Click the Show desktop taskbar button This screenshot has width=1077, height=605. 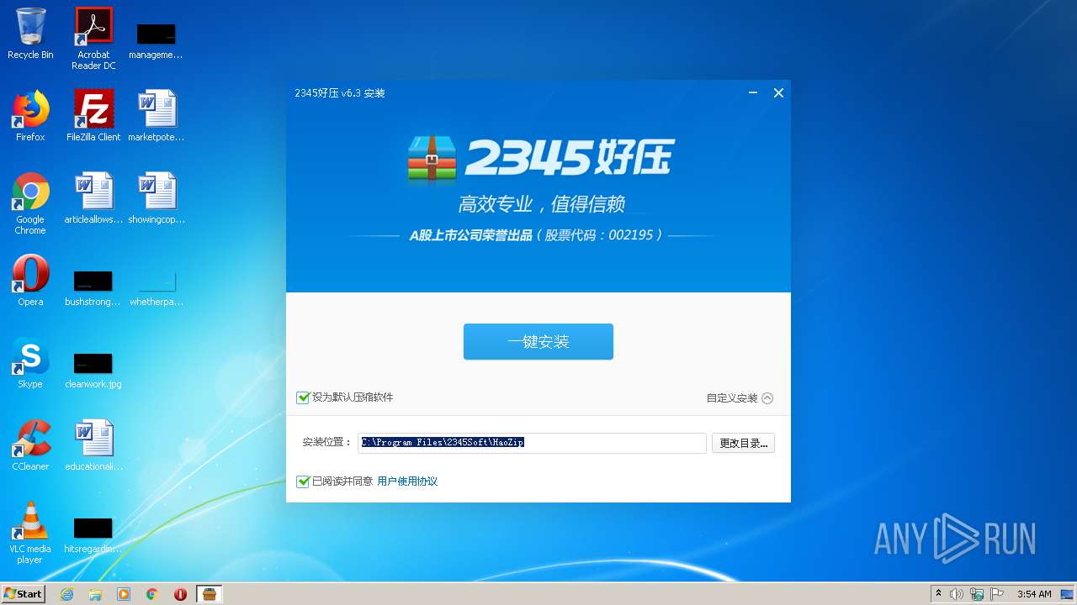[1069, 594]
